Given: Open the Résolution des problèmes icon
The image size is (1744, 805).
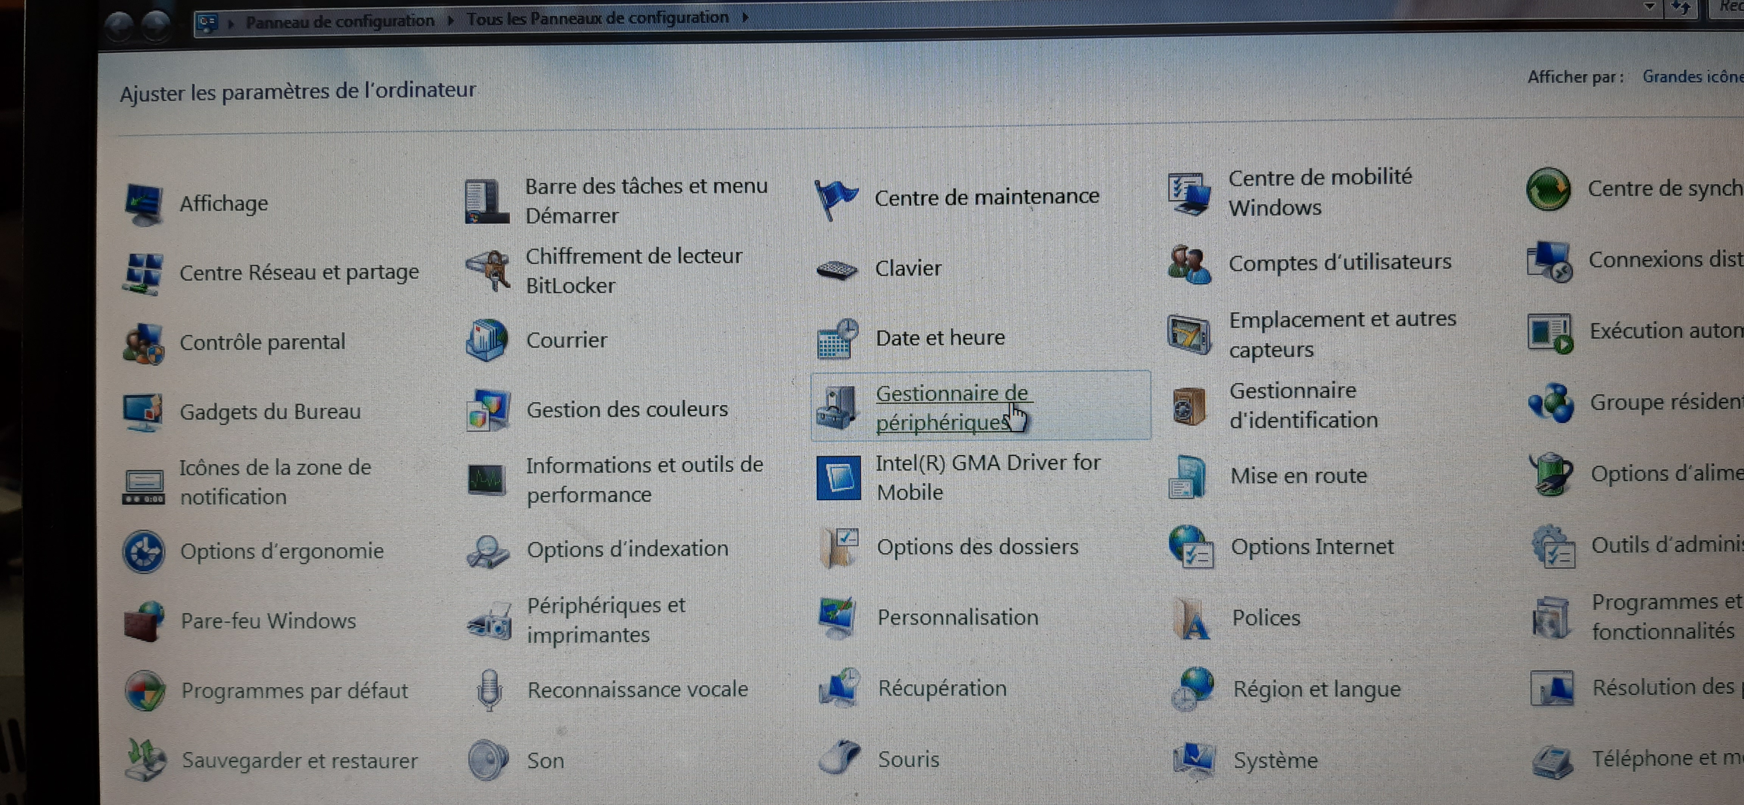Looking at the screenshot, I should point(1552,688).
